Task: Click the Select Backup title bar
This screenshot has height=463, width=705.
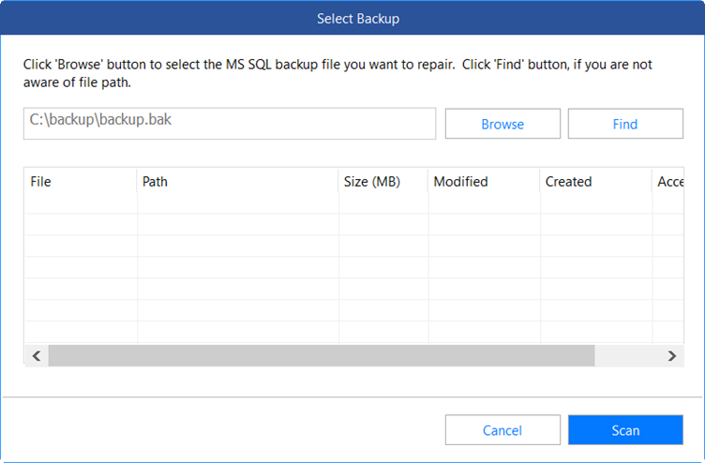Action: (352, 18)
